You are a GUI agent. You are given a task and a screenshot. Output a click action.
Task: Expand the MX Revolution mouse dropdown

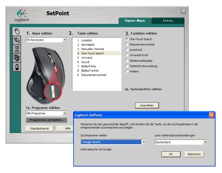click(65, 40)
